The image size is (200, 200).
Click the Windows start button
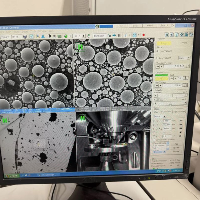(12, 176)
